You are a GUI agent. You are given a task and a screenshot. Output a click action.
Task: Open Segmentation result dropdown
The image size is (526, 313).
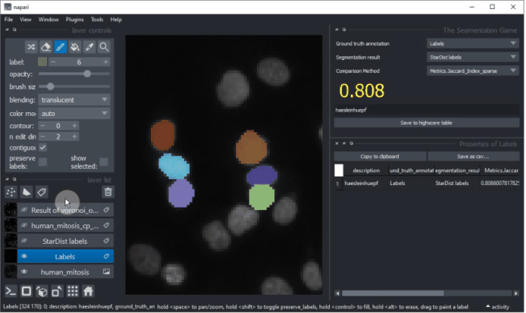click(473, 58)
